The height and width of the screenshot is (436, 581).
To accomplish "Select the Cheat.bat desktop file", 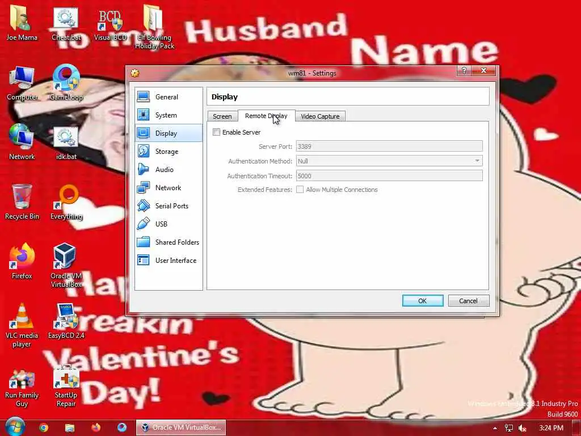I will [x=66, y=23].
